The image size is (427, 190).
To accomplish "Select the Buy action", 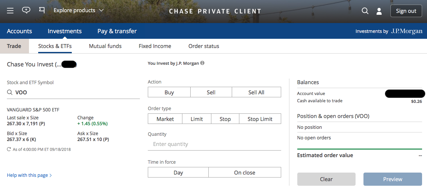I will [x=169, y=92].
